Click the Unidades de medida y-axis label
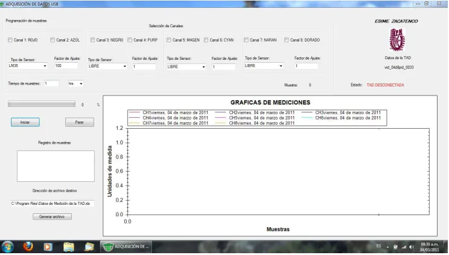The width and height of the screenshot is (449, 255). click(x=110, y=171)
